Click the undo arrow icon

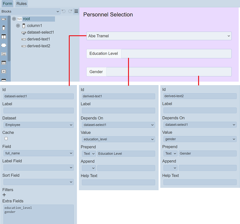[64, 11]
